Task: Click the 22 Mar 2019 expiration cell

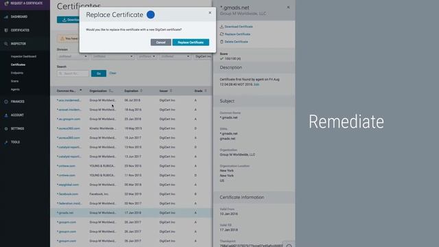Action: (x=132, y=193)
